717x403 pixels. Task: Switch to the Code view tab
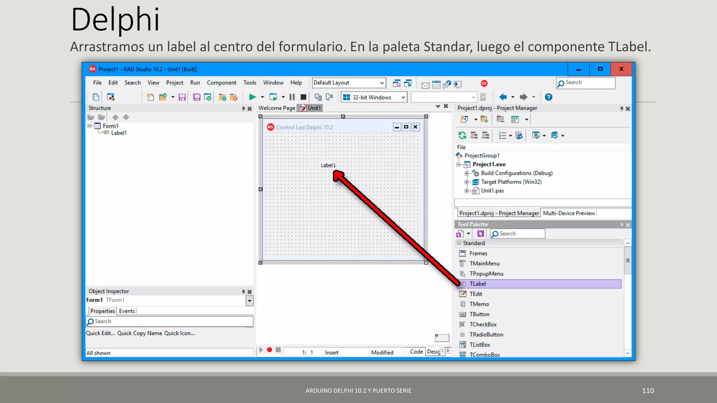click(x=416, y=352)
